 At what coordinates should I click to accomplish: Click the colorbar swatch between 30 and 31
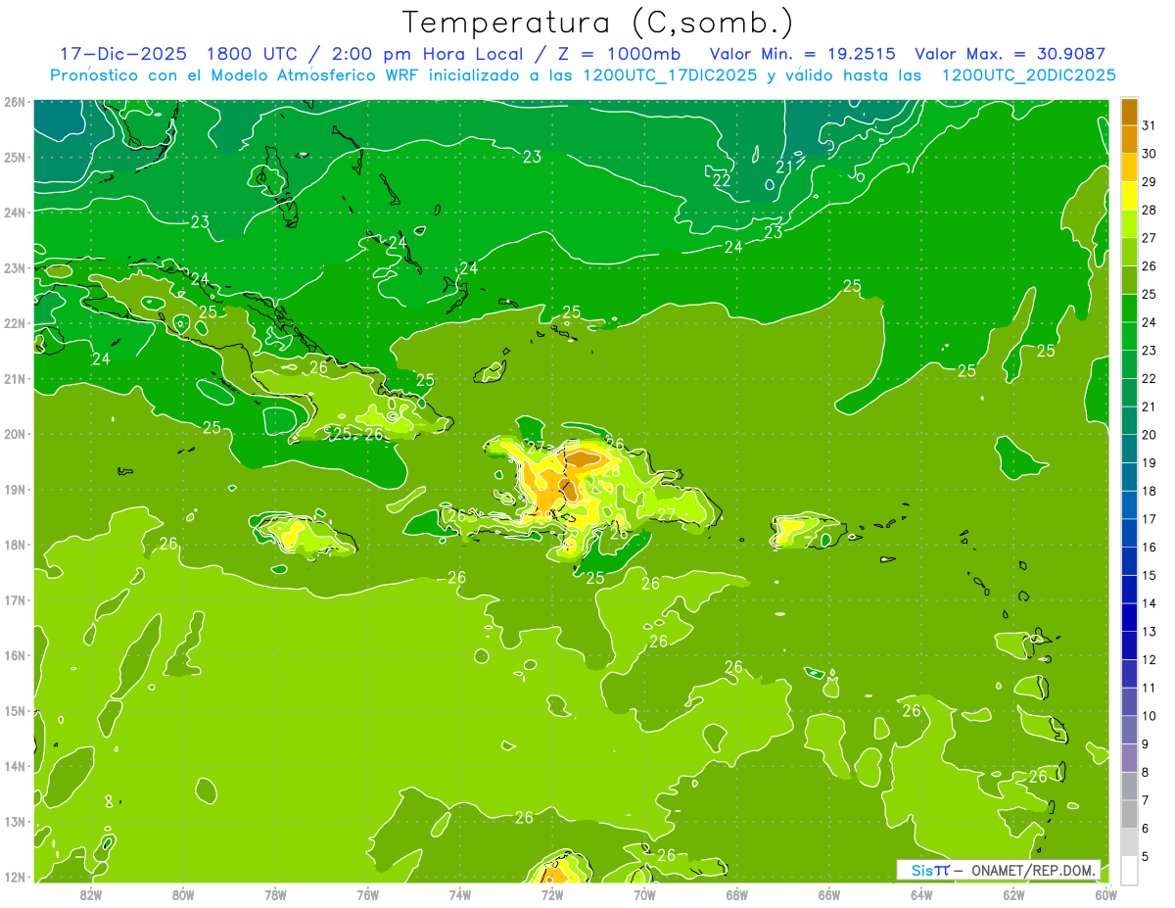[1129, 139]
